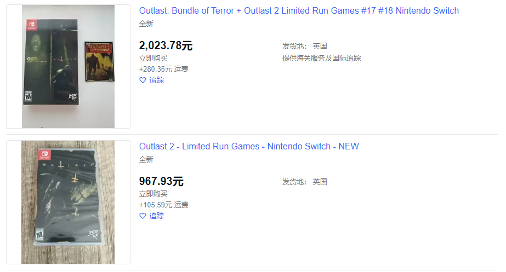Select 立即购买 under the 967.93元 price
Image resolution: width=506 pixels, height=272 pixels.
[153, 194]
